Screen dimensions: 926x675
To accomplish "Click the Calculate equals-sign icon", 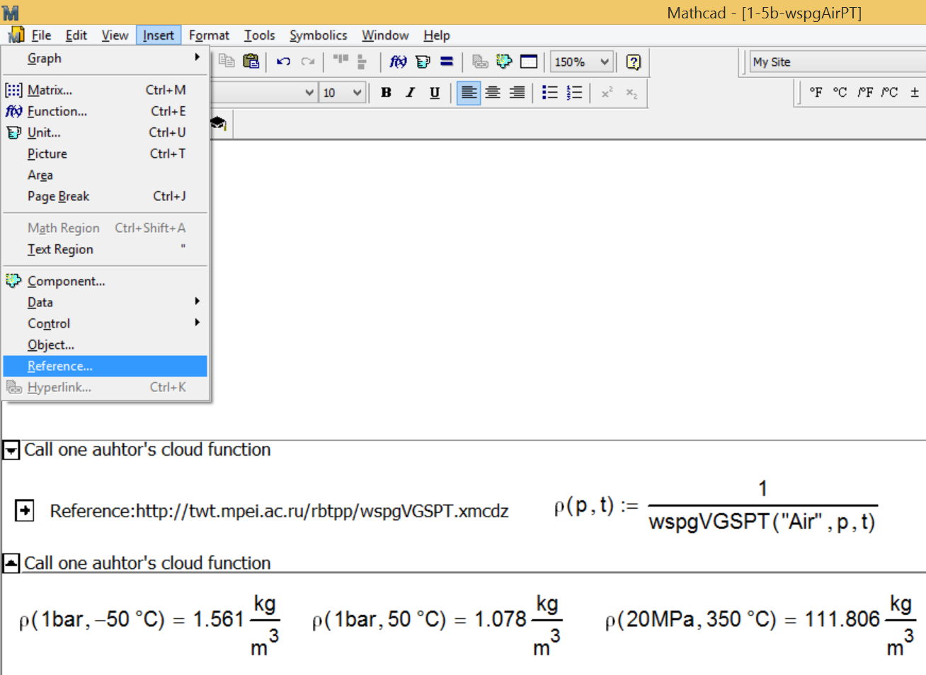I will pyautogui.click(x=447, y=62).
